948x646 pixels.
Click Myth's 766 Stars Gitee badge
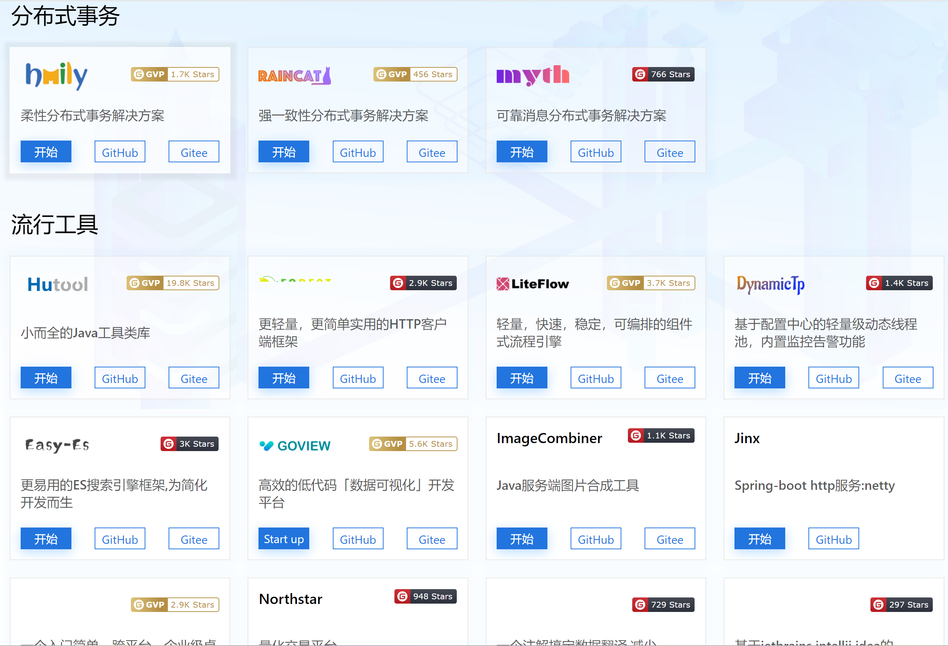click(x=663, y=74)
